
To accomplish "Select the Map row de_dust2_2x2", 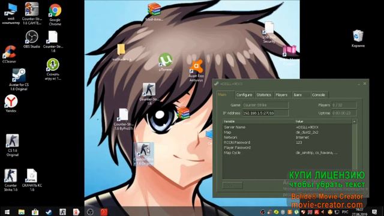I will tap(287, 132).
